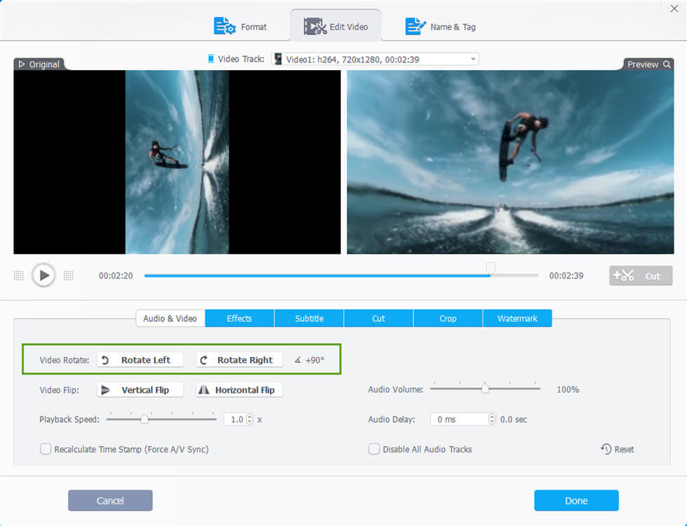Click the Horizontal Flip button
687x526 pixels.
pos(239,390)
